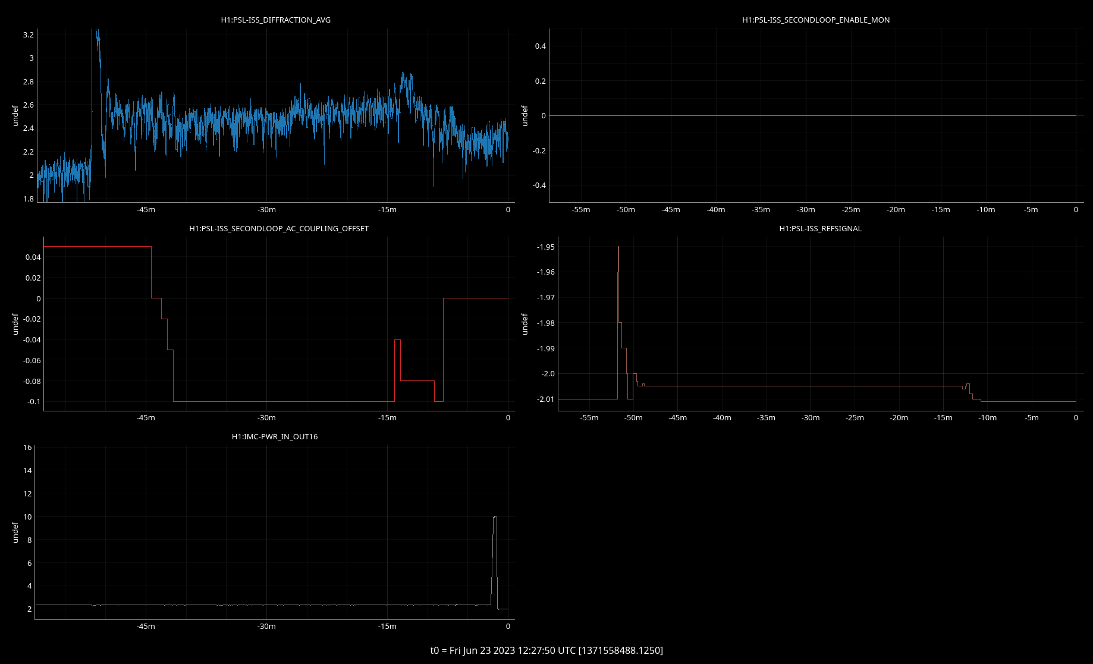Click the undef y-axis label on REFSIGNAL plot
This screenshot has width=1093, height=664.
524,324
